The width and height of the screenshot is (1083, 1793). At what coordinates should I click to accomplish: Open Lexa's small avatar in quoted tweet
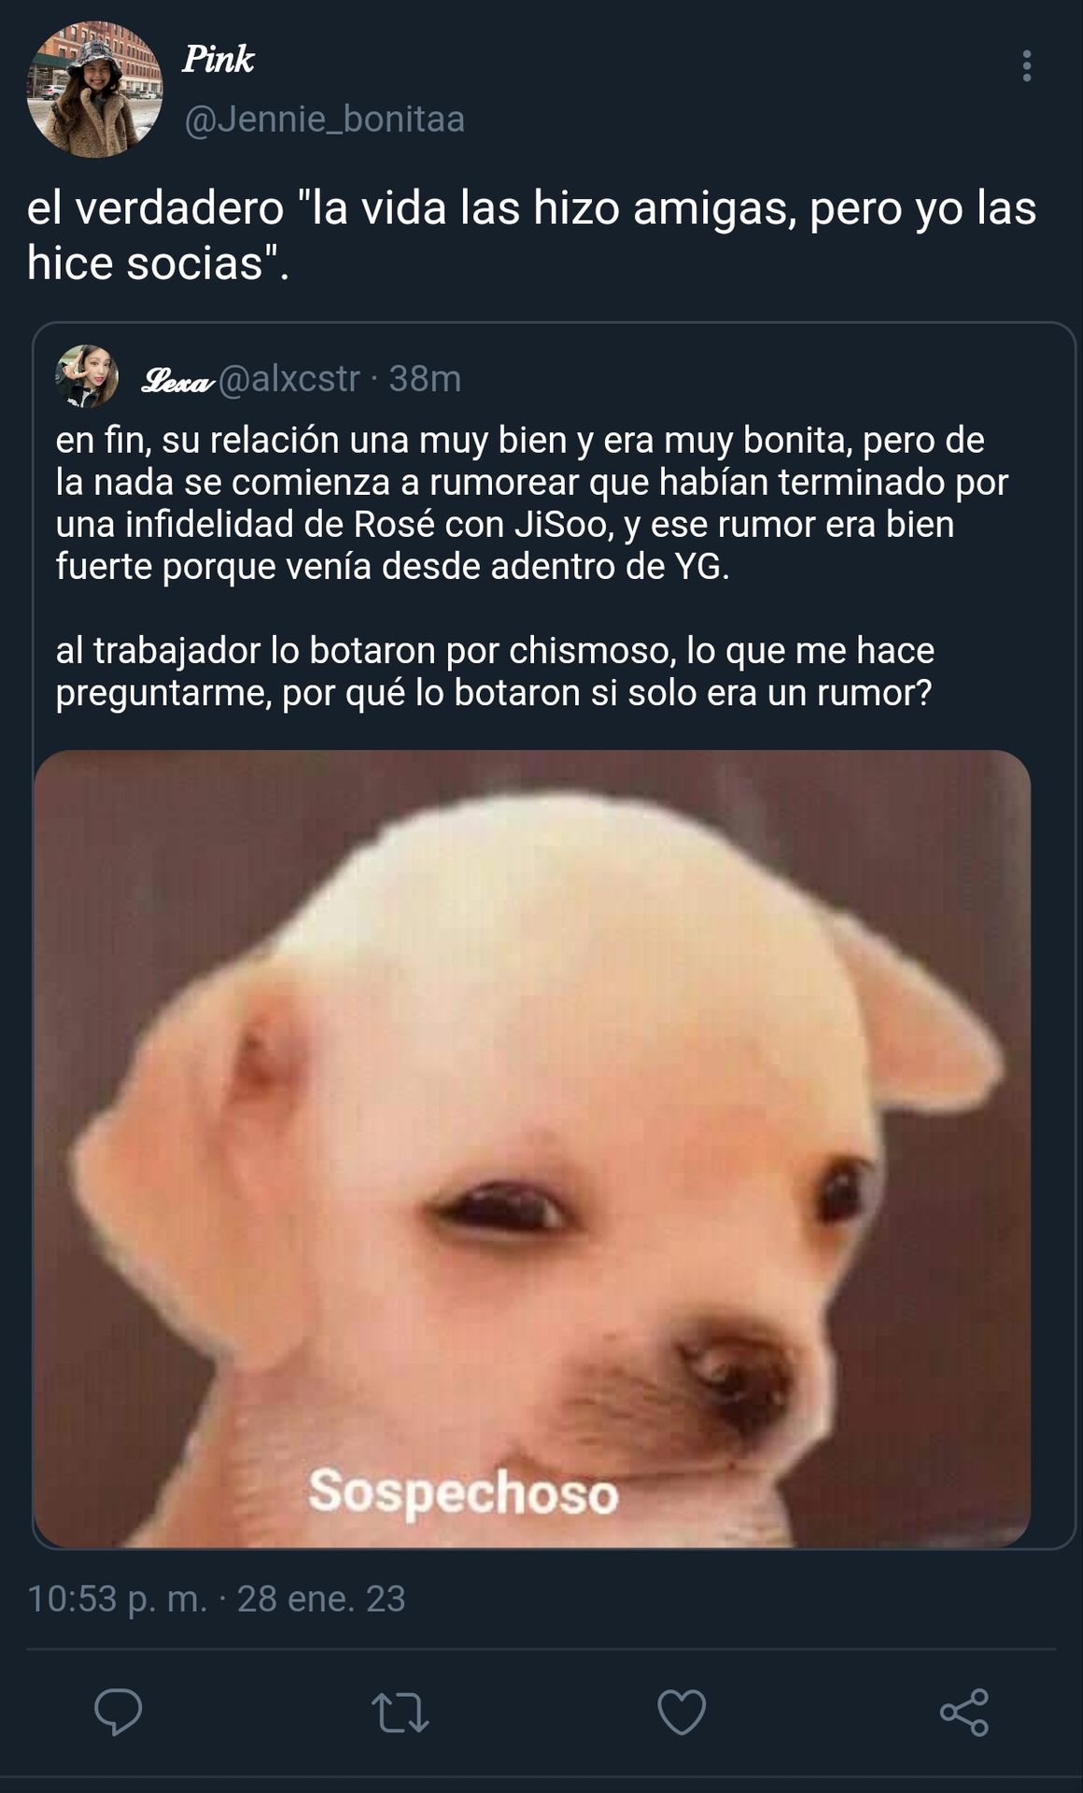tap(87, 376)
